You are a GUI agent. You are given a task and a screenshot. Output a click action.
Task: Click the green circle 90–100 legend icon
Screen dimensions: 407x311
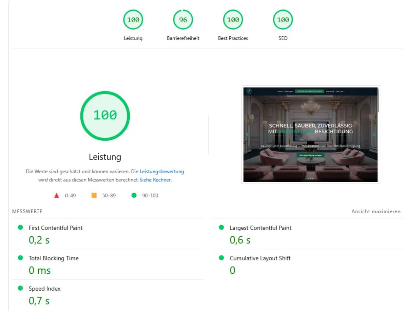click(x=134, y=195)
